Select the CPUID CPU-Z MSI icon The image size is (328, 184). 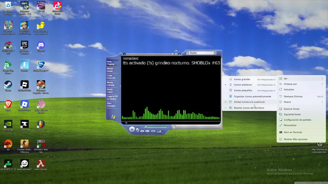8,48
